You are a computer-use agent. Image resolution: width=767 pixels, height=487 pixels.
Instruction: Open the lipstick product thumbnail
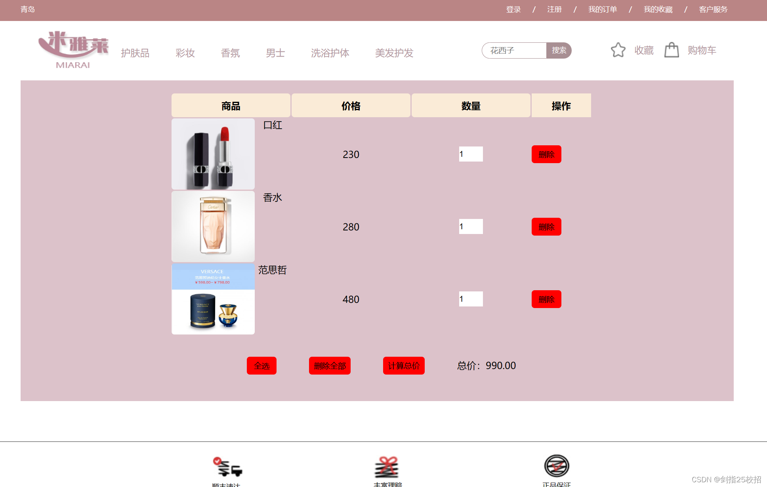click(213, 154)
